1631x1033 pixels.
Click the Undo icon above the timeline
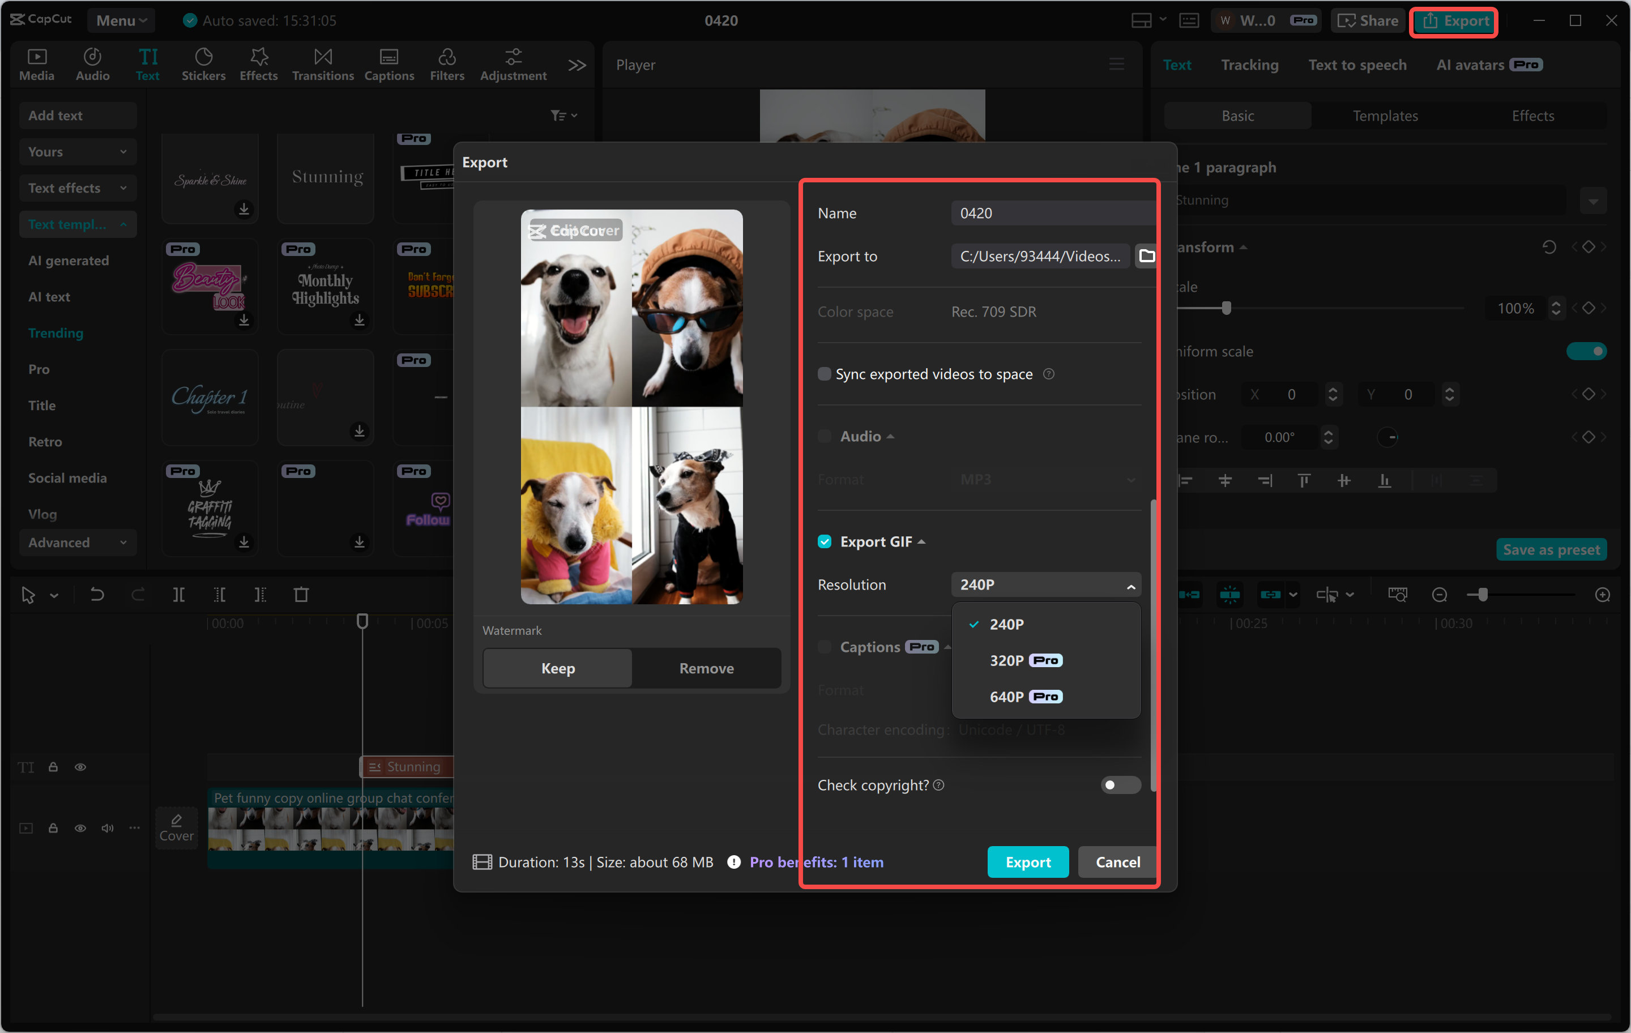97,594
